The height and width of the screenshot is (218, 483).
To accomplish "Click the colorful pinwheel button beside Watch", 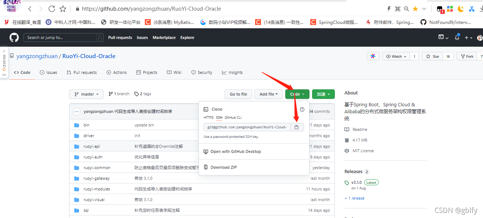I will [373, 56].
